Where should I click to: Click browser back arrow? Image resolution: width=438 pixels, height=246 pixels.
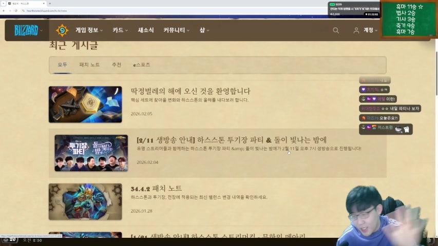click(x=4, y=11)
